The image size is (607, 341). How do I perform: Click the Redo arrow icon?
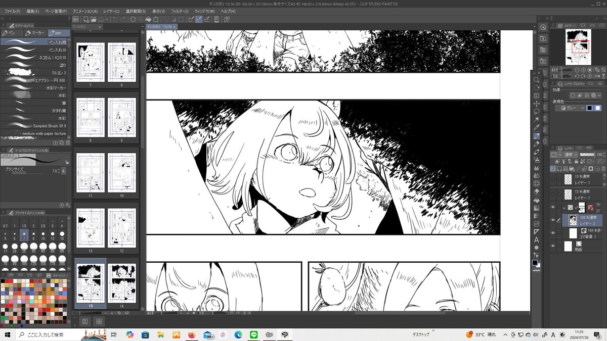[123, 19]
